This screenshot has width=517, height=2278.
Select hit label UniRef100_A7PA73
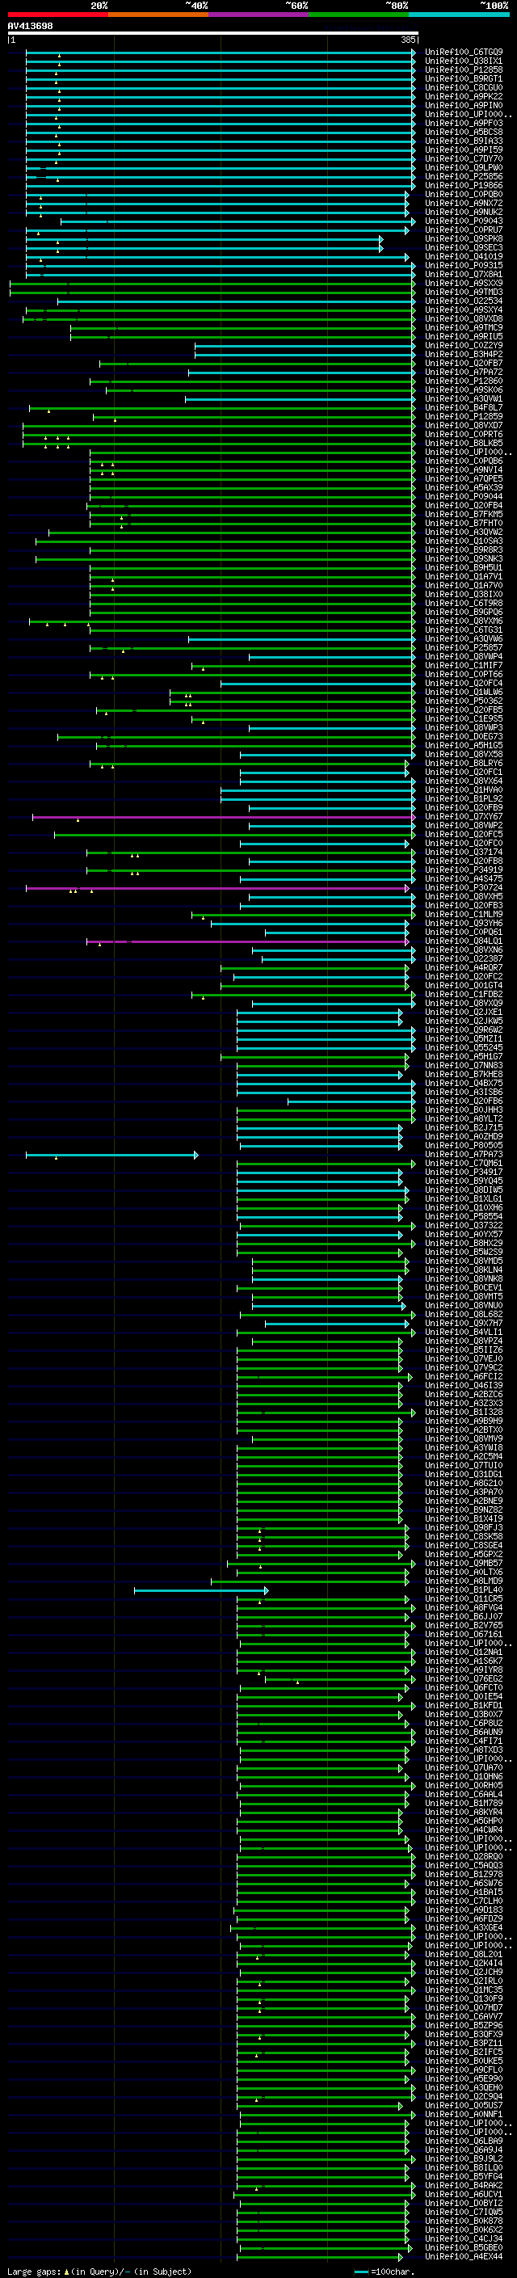pos(464,1154)
